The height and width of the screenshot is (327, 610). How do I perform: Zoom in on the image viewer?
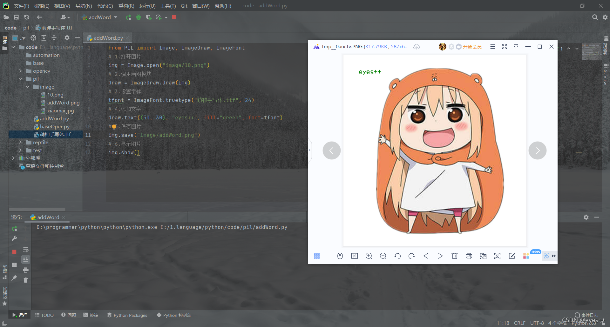tap(369, 256)
